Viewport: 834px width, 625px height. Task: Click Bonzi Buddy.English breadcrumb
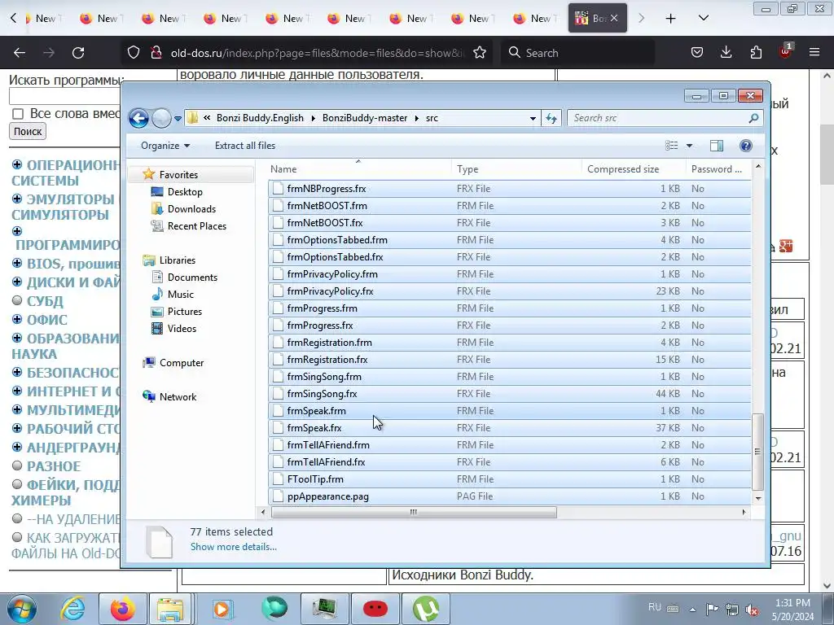tap(260, 118)
